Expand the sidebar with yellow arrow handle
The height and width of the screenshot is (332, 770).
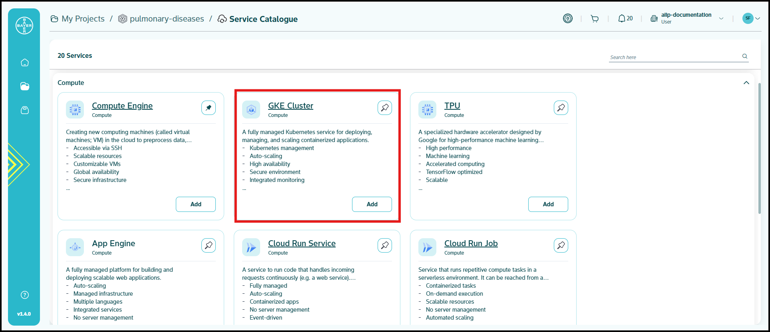point(18,164)
